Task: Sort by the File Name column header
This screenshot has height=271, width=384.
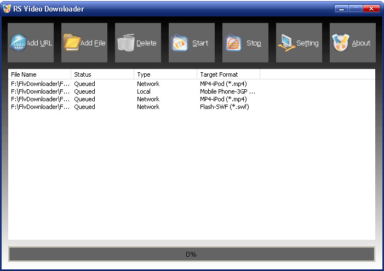Action: click(x=39, y=74)
